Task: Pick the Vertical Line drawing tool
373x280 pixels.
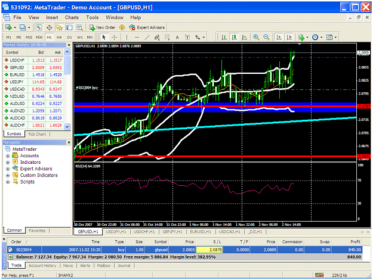Action: pyautogui.click(x=127, y=38)
